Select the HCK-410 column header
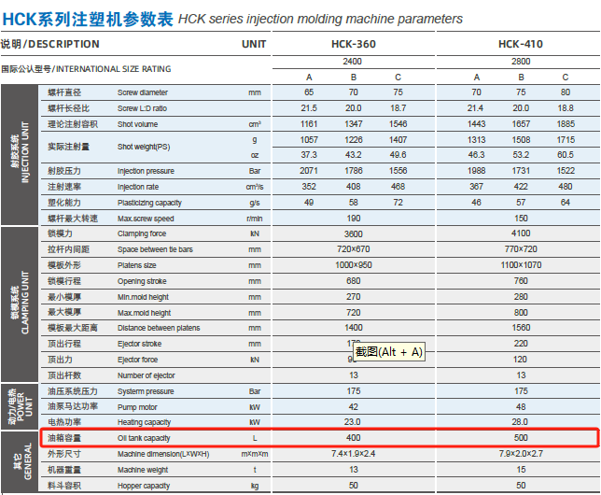 click(x=521, y=44)
